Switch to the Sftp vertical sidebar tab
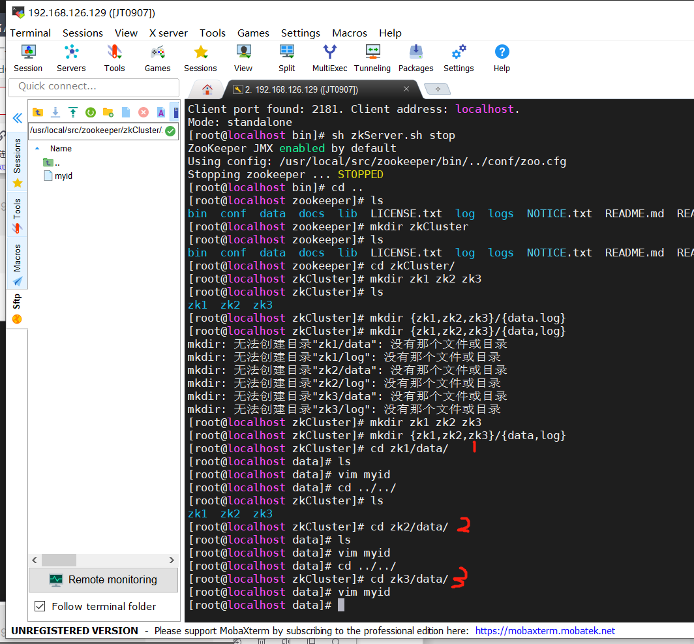Viewport: 694px width, 644px height. (x=17, y=309)
